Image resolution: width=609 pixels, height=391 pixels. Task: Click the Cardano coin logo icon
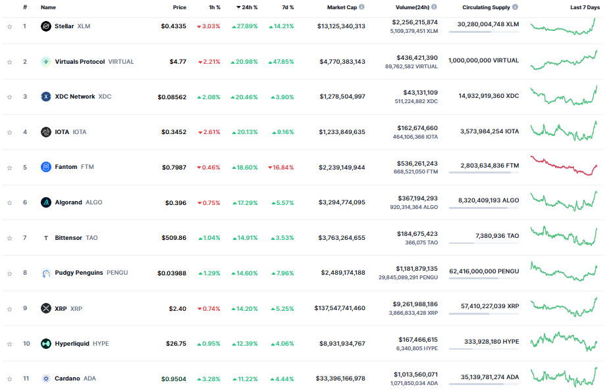coord(46,379)
